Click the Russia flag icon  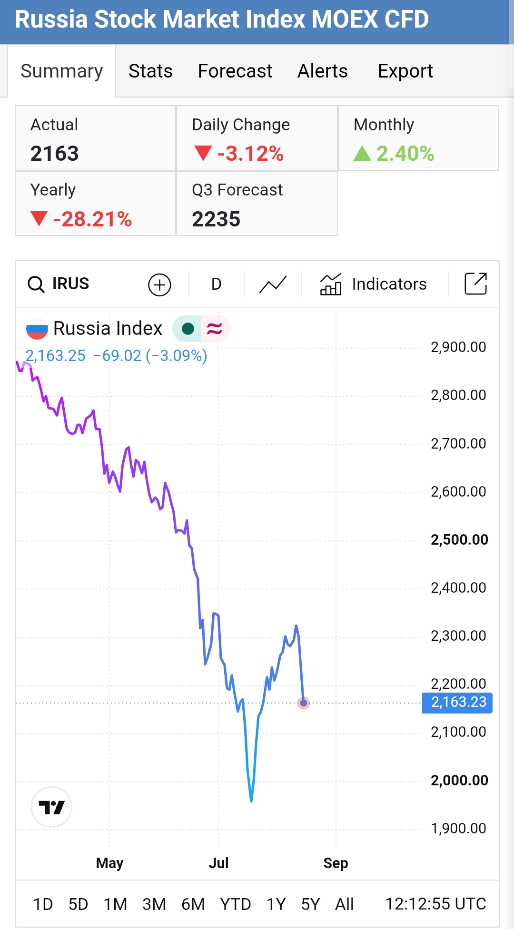point(37,329)
